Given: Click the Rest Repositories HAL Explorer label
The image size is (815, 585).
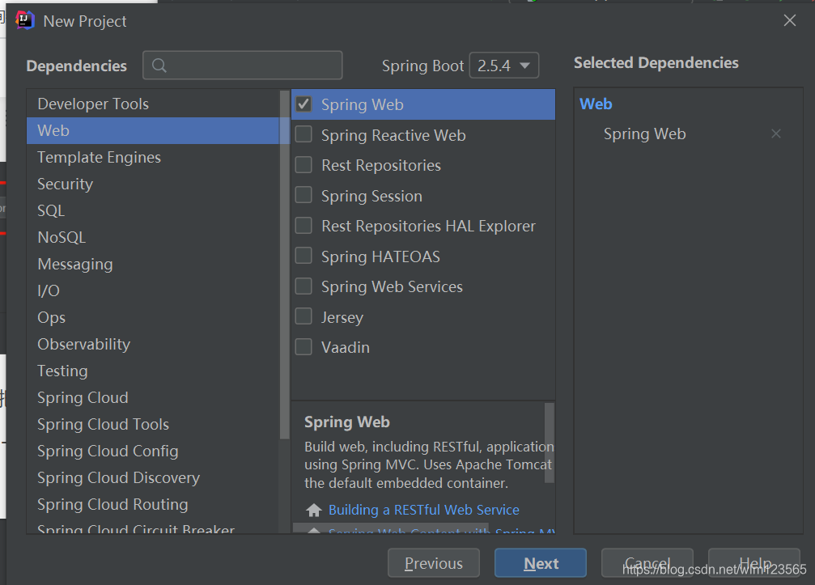Looking at the screenshot, I should coord(428,226).
